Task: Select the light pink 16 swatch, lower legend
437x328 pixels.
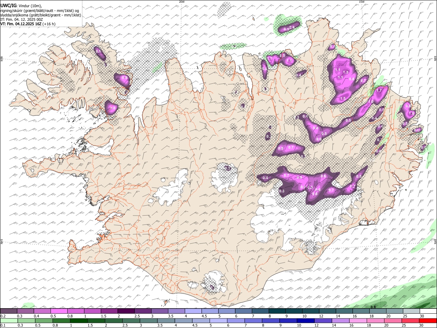Action: click(358, 320)
